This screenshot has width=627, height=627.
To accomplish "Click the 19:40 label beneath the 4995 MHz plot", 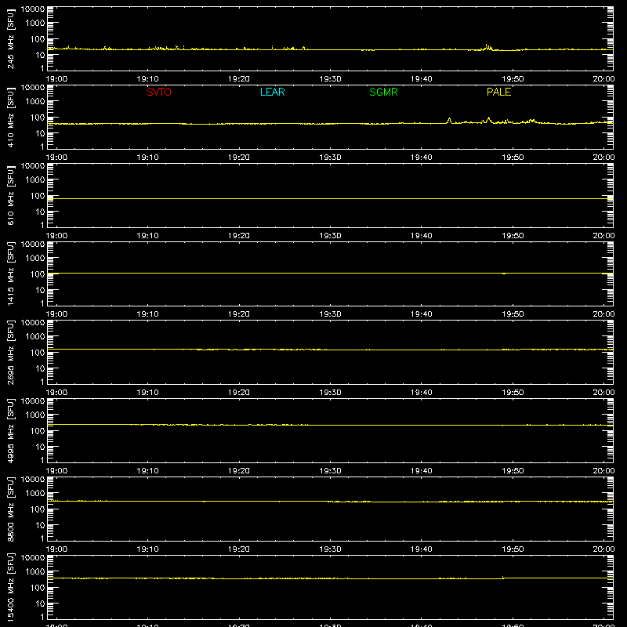I will (x=421, y=471).
